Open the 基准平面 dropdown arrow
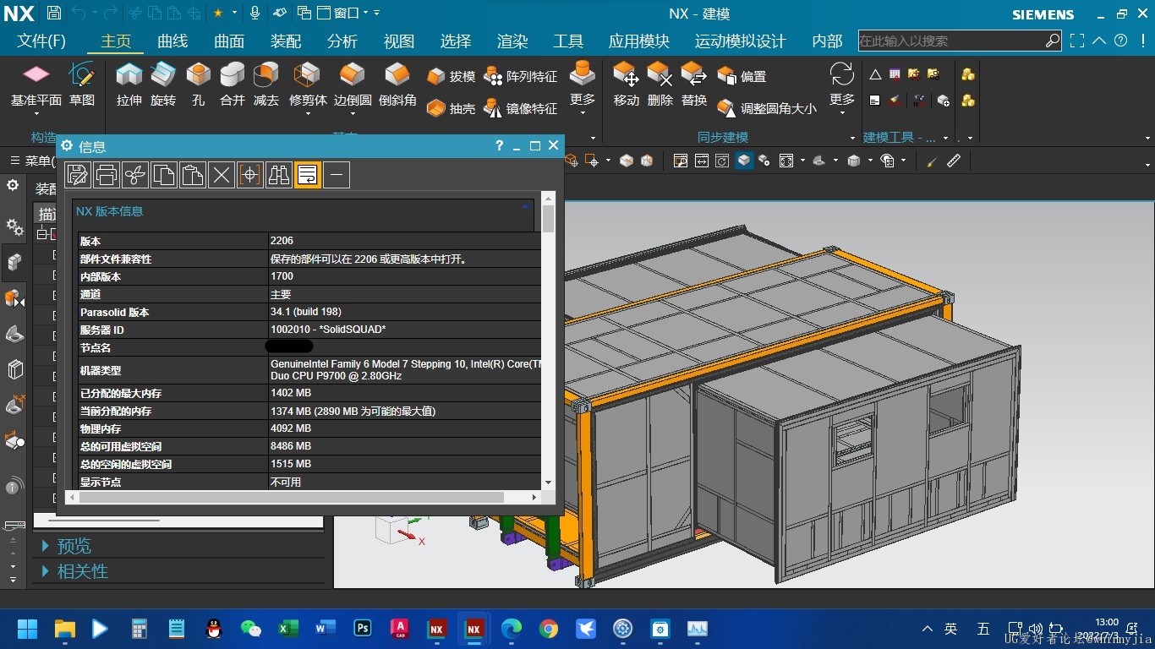This screenshot has height=649, width=1155. [36, 113]
